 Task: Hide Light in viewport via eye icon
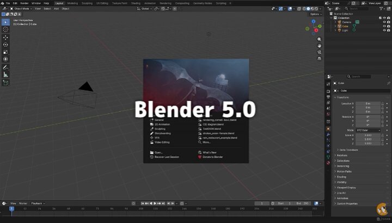tap(384, 30)
